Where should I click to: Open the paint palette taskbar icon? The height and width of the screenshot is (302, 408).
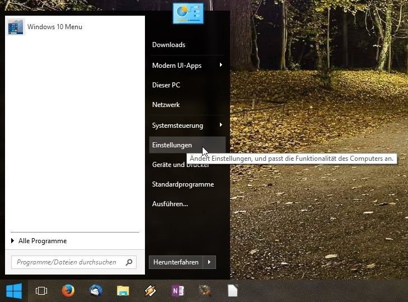(205, 291)
